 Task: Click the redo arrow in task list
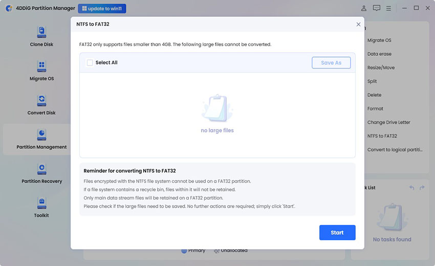click(x=422, y=188)
